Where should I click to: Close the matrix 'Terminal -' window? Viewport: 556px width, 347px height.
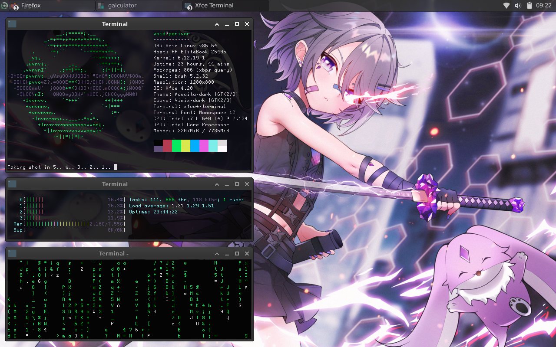pos(247,254)
